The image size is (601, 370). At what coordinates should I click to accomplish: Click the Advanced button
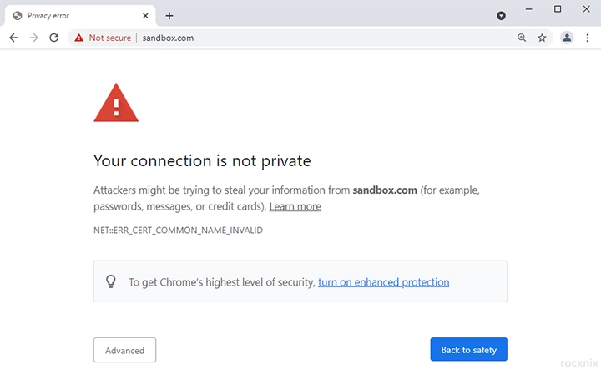(x=124, y=350)
